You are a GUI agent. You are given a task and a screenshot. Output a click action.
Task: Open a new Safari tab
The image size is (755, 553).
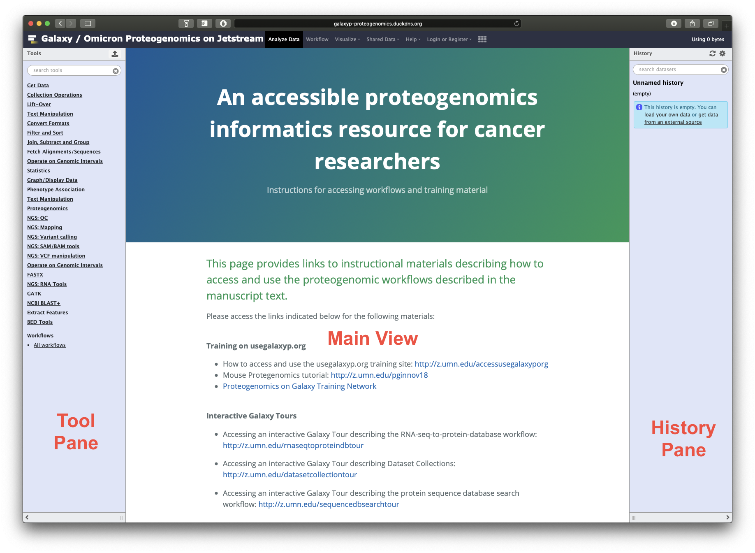click(x=727, y=26)
